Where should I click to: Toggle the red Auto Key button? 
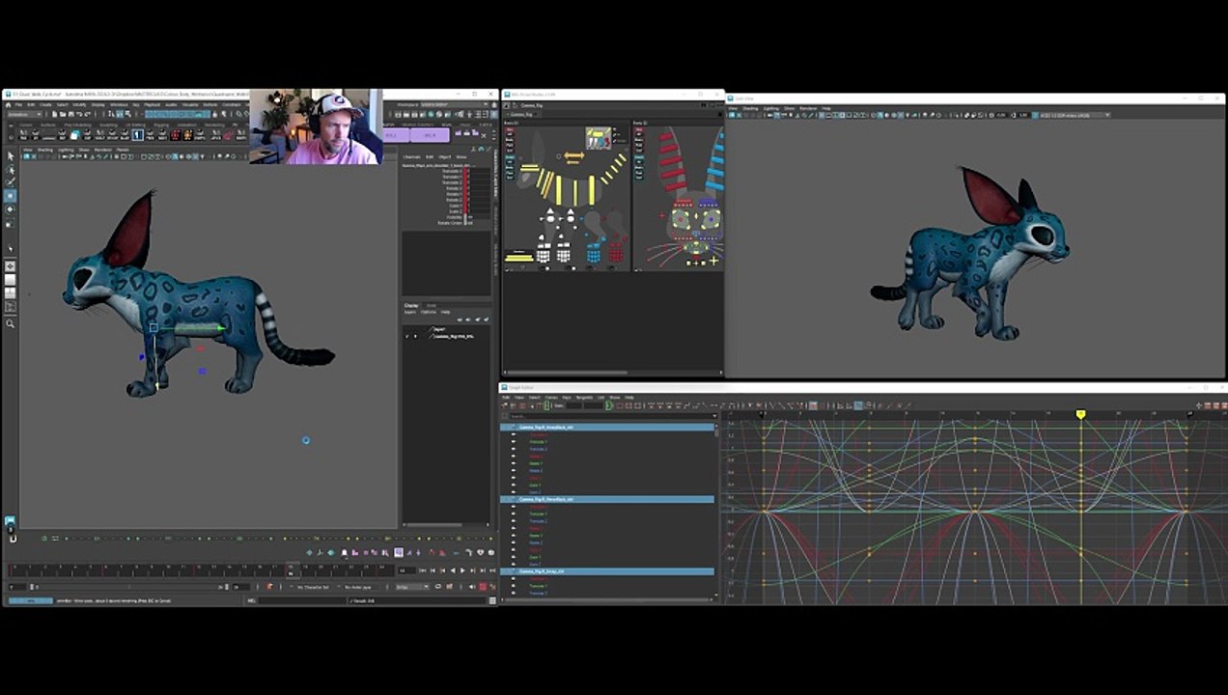pos(483,587)
